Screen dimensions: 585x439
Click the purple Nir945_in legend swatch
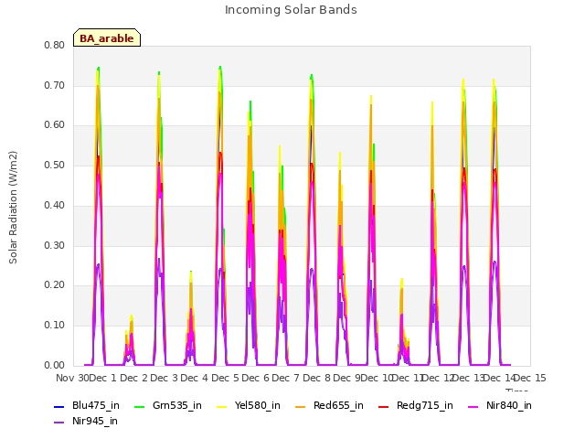point(59,423)
